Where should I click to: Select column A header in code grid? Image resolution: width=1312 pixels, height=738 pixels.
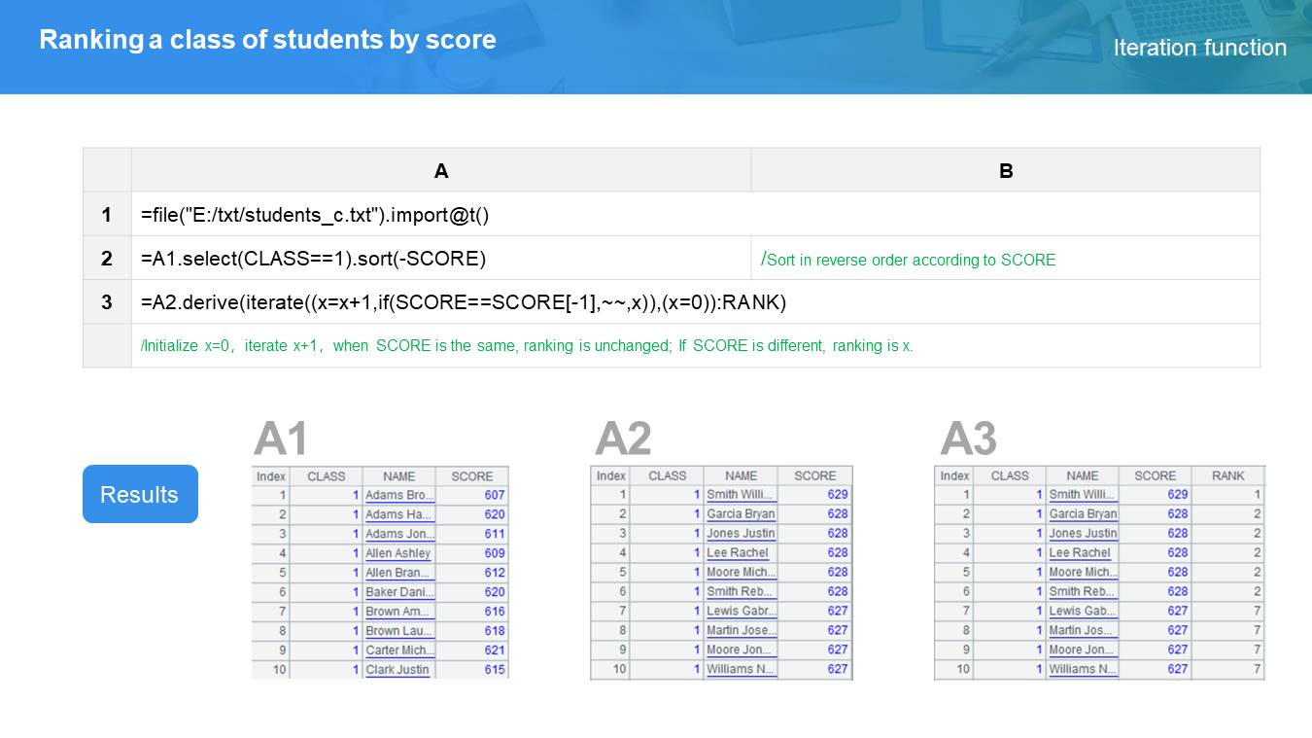point(441,171)
